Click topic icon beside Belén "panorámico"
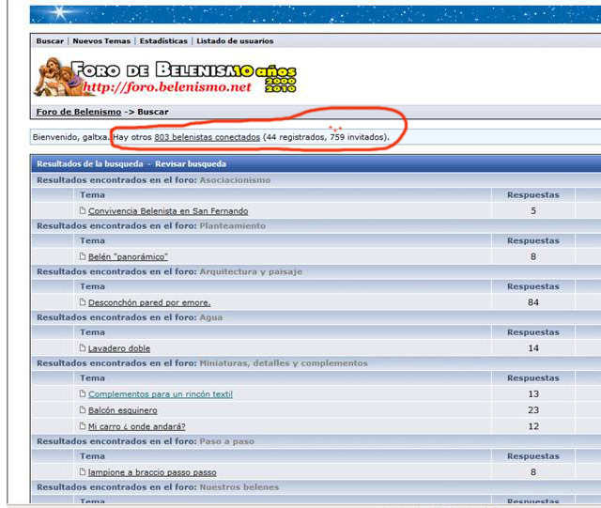The width and height of the screenshot is (601, 508). pos(83,256)
